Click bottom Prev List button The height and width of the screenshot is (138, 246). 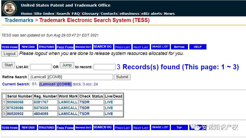[123, 127]
